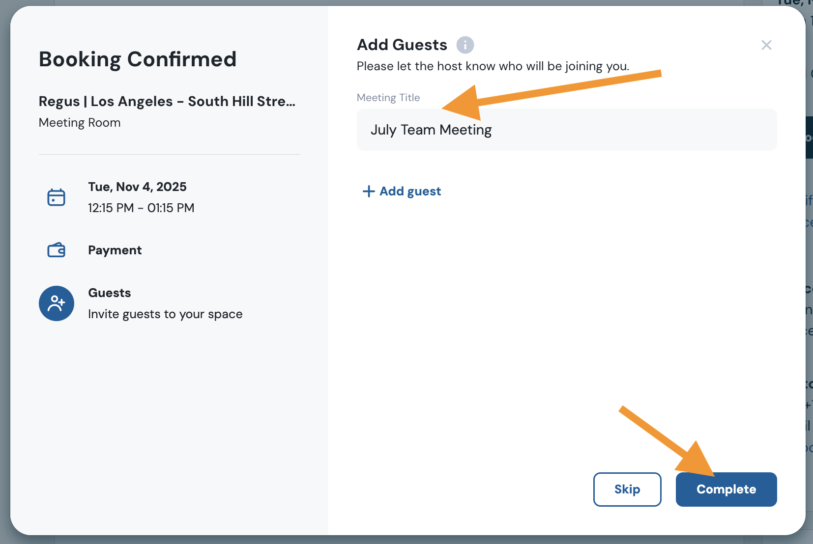Click the calendar icon next to the date
This screenshot has height=544, width=813.
pyautogui.click(x=56, y=197)
